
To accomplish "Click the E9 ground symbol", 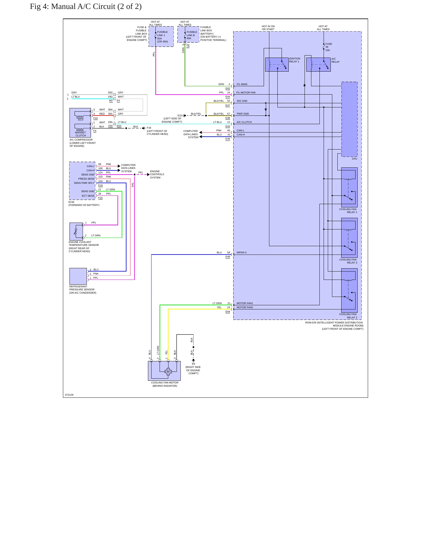I will 193,360.
